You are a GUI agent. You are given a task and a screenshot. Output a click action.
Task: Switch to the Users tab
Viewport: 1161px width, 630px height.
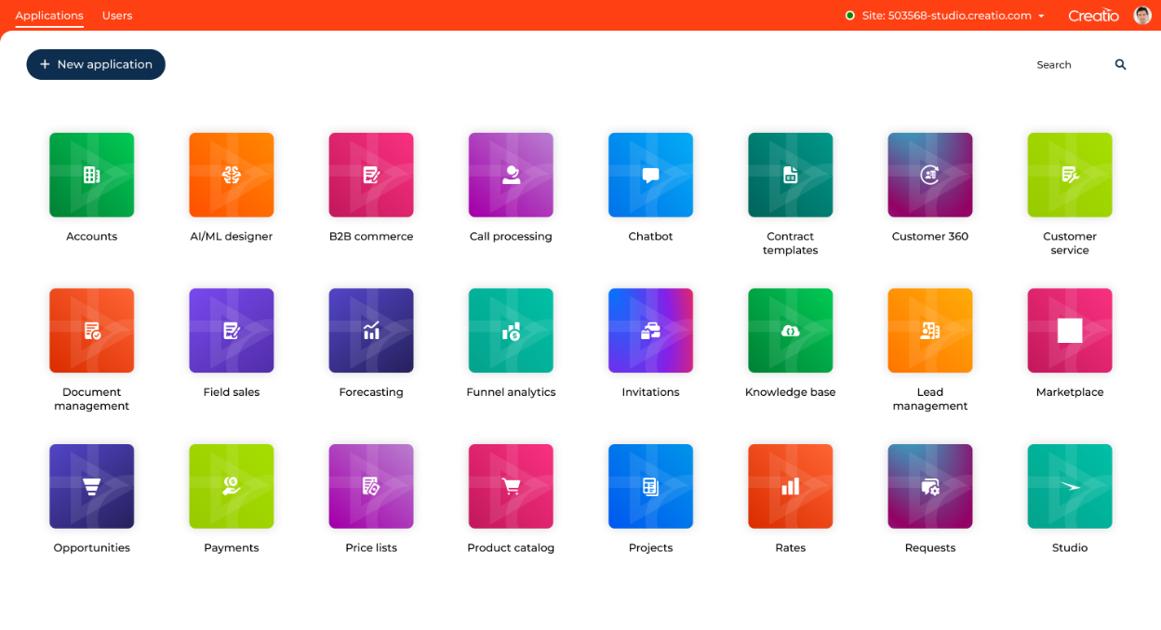point(117,15)
